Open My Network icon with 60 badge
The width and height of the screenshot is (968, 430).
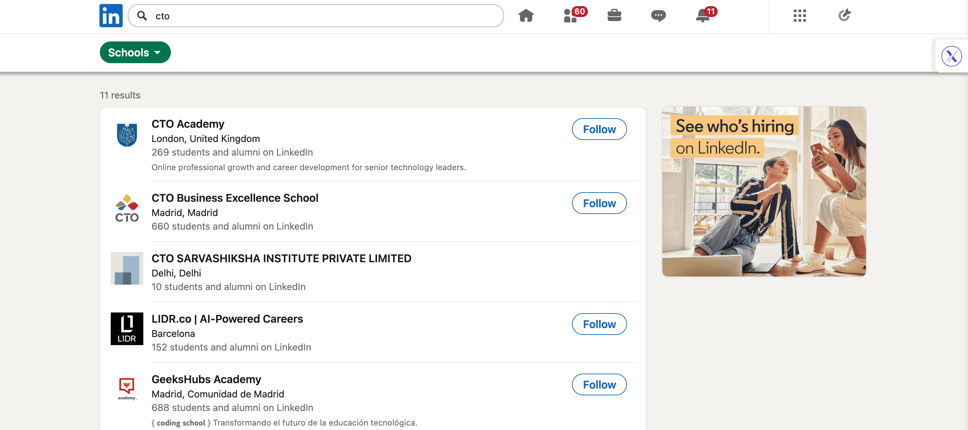tap(570, 16)
